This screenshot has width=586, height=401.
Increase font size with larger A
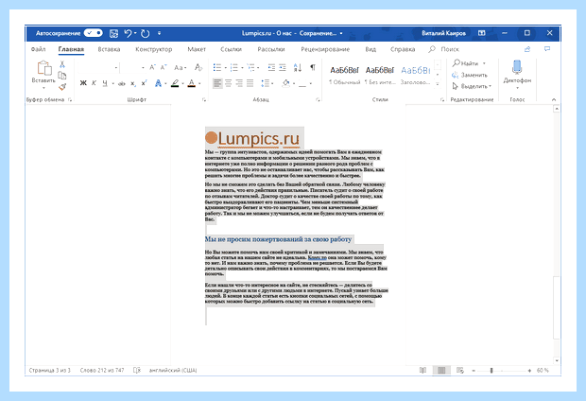pyautogui.click(x=152, y=67)
